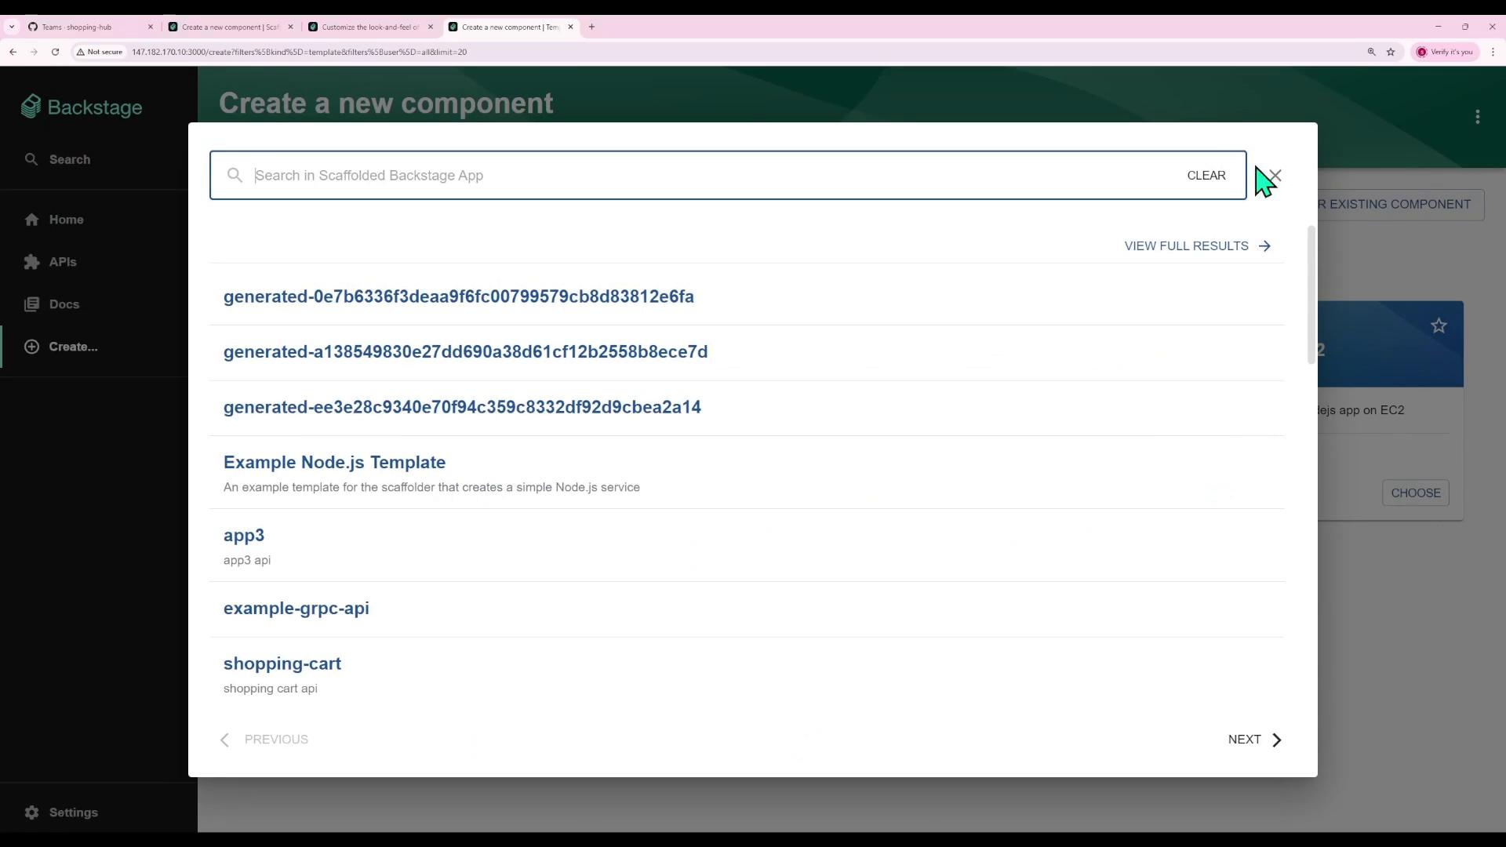1506x847 pixels.
Task: Open the Example Node.js Template result
Action: pyautogui.click(x=334, y=462)
